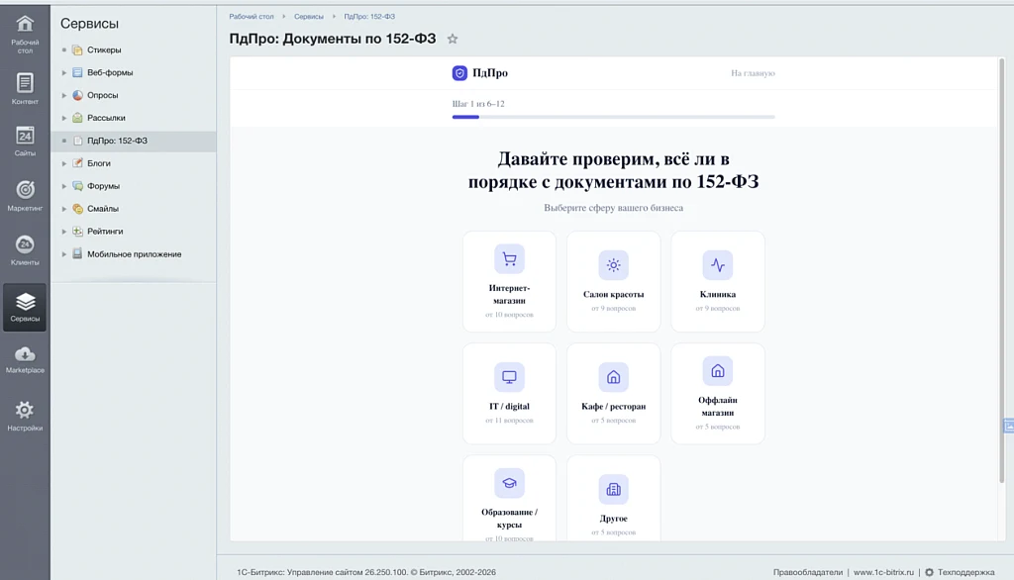Open the Настройки gear icon
This screenshot has height=580, width=1014.
click(25, 410)
